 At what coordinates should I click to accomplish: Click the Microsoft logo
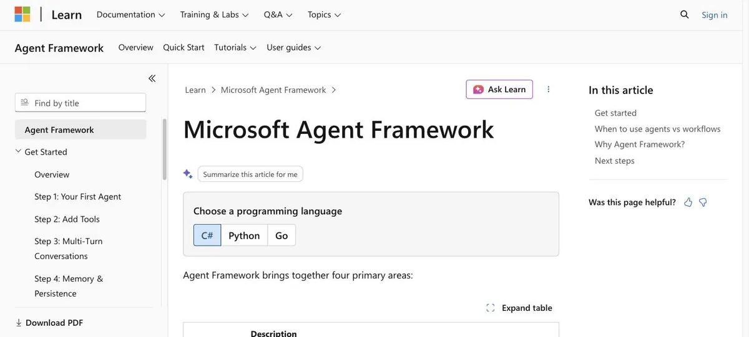[22, 14]
